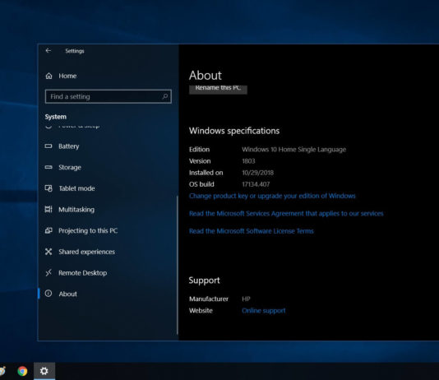Image resolution: width=439 pixels, height=380 pixels.
Task: Open Shared experiences settings
Action: (87, 252)
